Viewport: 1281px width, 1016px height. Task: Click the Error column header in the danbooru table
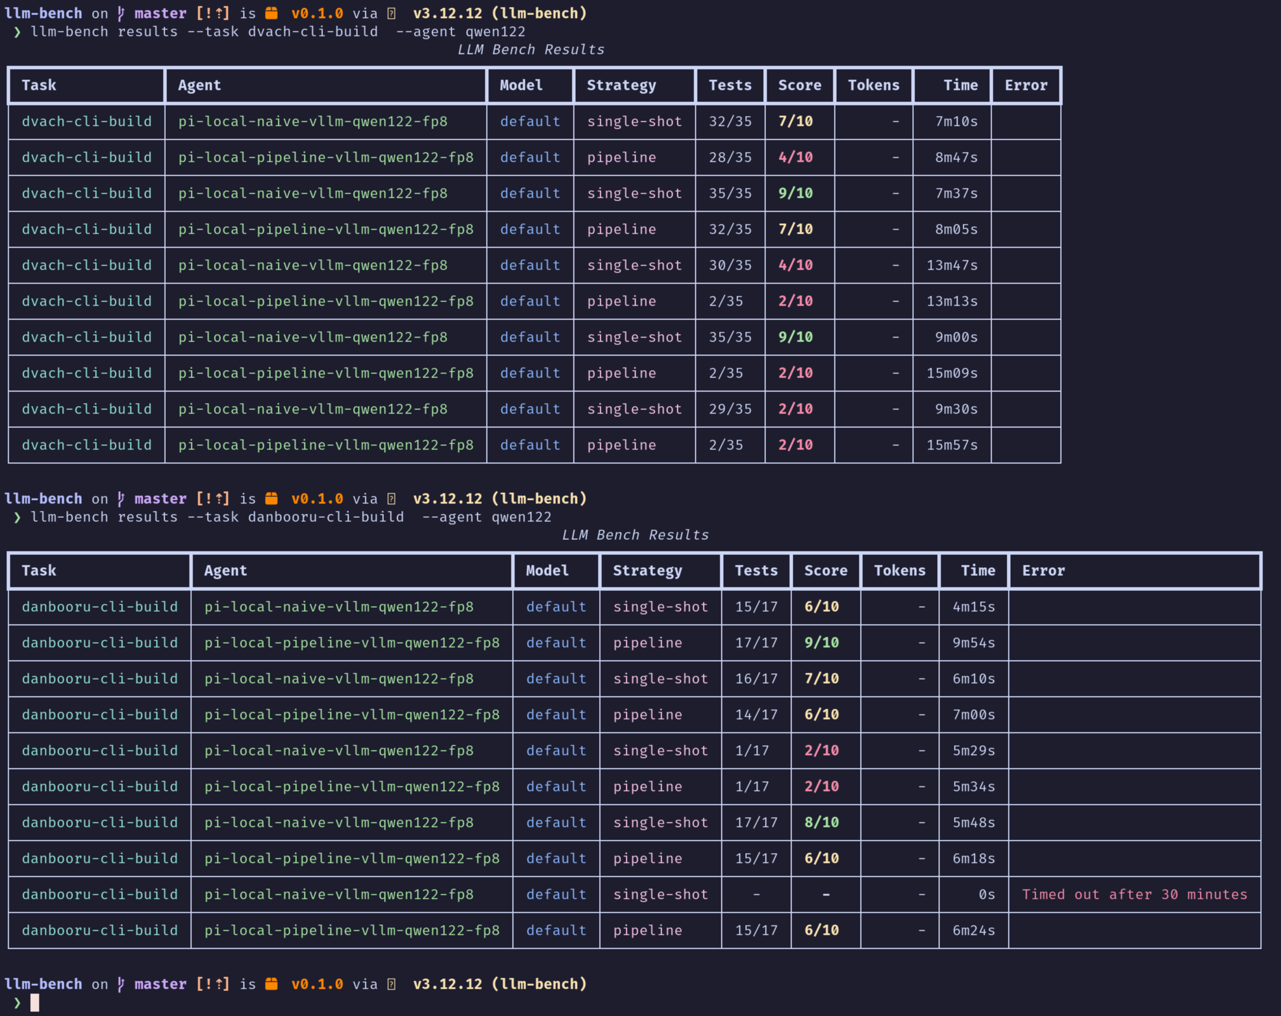pos(1044,571)
